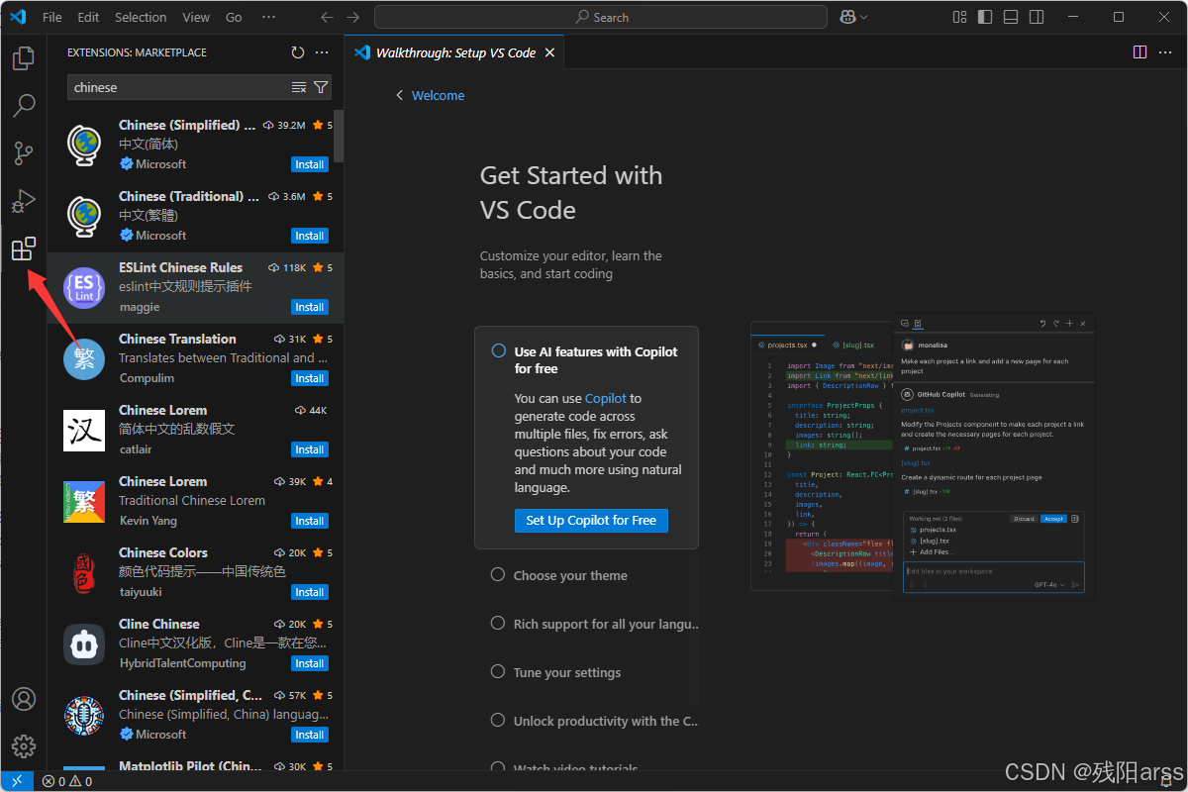Open extensions view more actions menu
This screenshot has height=792, width=1188.
[322, 52]
